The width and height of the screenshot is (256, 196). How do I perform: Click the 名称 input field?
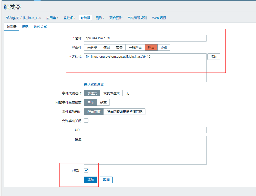(145, 38)
